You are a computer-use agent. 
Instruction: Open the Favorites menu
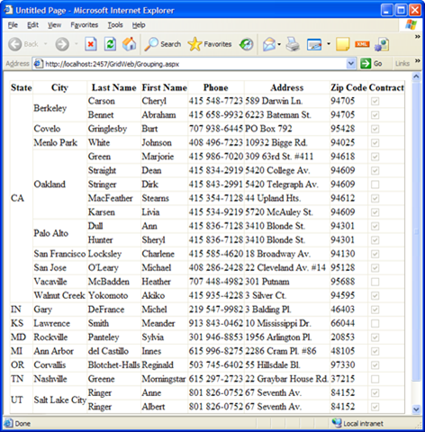85,25
